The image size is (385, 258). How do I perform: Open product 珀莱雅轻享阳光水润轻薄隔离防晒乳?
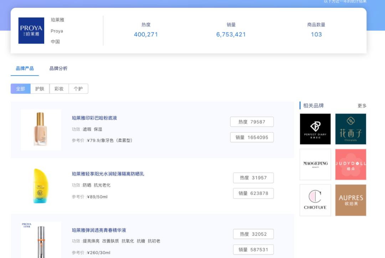pyautogui.click(x=108, y=174)
